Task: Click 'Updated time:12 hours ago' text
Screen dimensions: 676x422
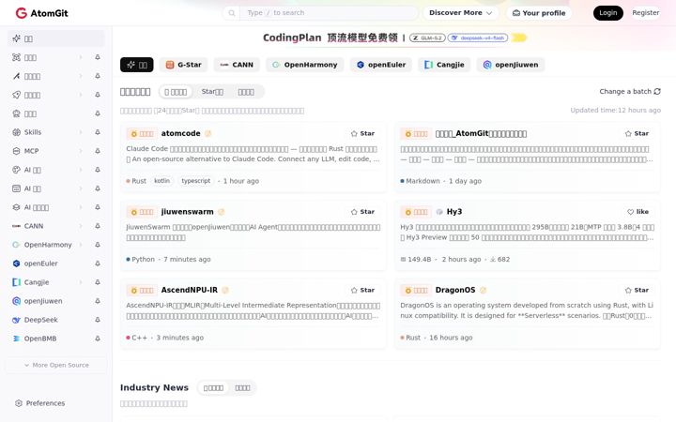Action: 615,111
